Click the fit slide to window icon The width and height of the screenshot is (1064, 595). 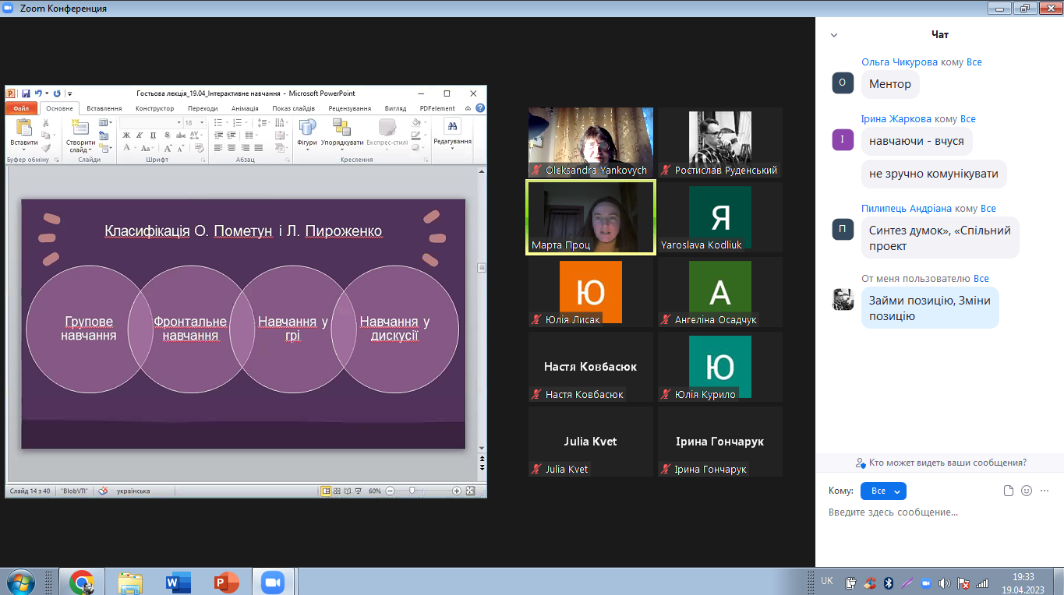(x=471, y=491)
